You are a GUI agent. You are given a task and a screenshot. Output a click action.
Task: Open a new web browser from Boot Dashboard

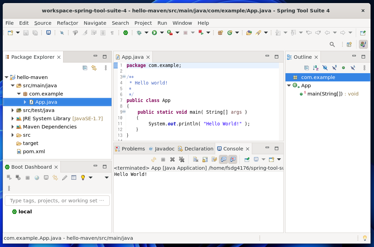(37, 177)
